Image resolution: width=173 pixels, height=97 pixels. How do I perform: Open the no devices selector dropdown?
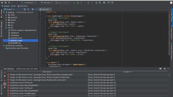coord(29,2)
